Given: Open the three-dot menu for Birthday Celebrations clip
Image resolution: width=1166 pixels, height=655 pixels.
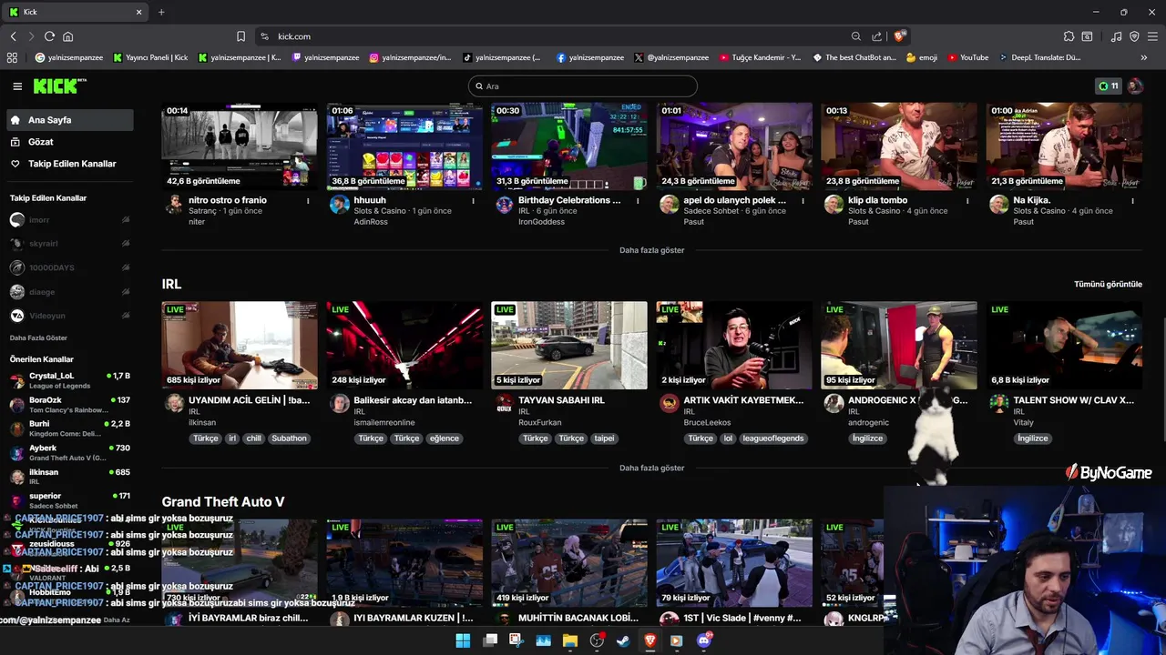Looking at the screenshot, I should click(x=638, y=201).
